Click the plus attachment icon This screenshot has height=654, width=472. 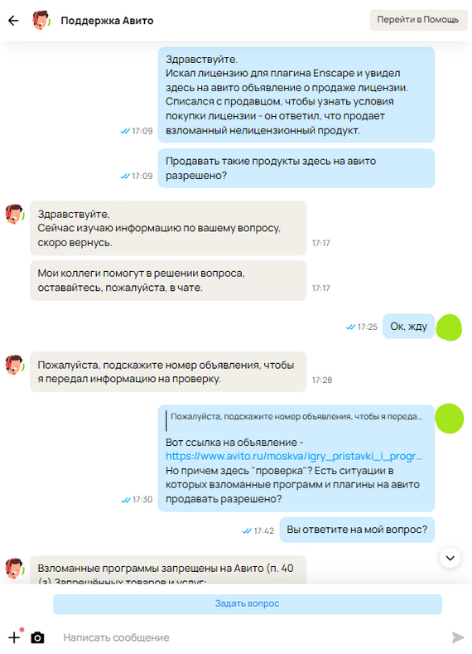[14, 637]
